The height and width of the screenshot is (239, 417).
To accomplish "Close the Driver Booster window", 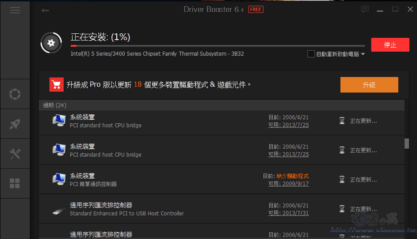I will click(x=410, y=9).
